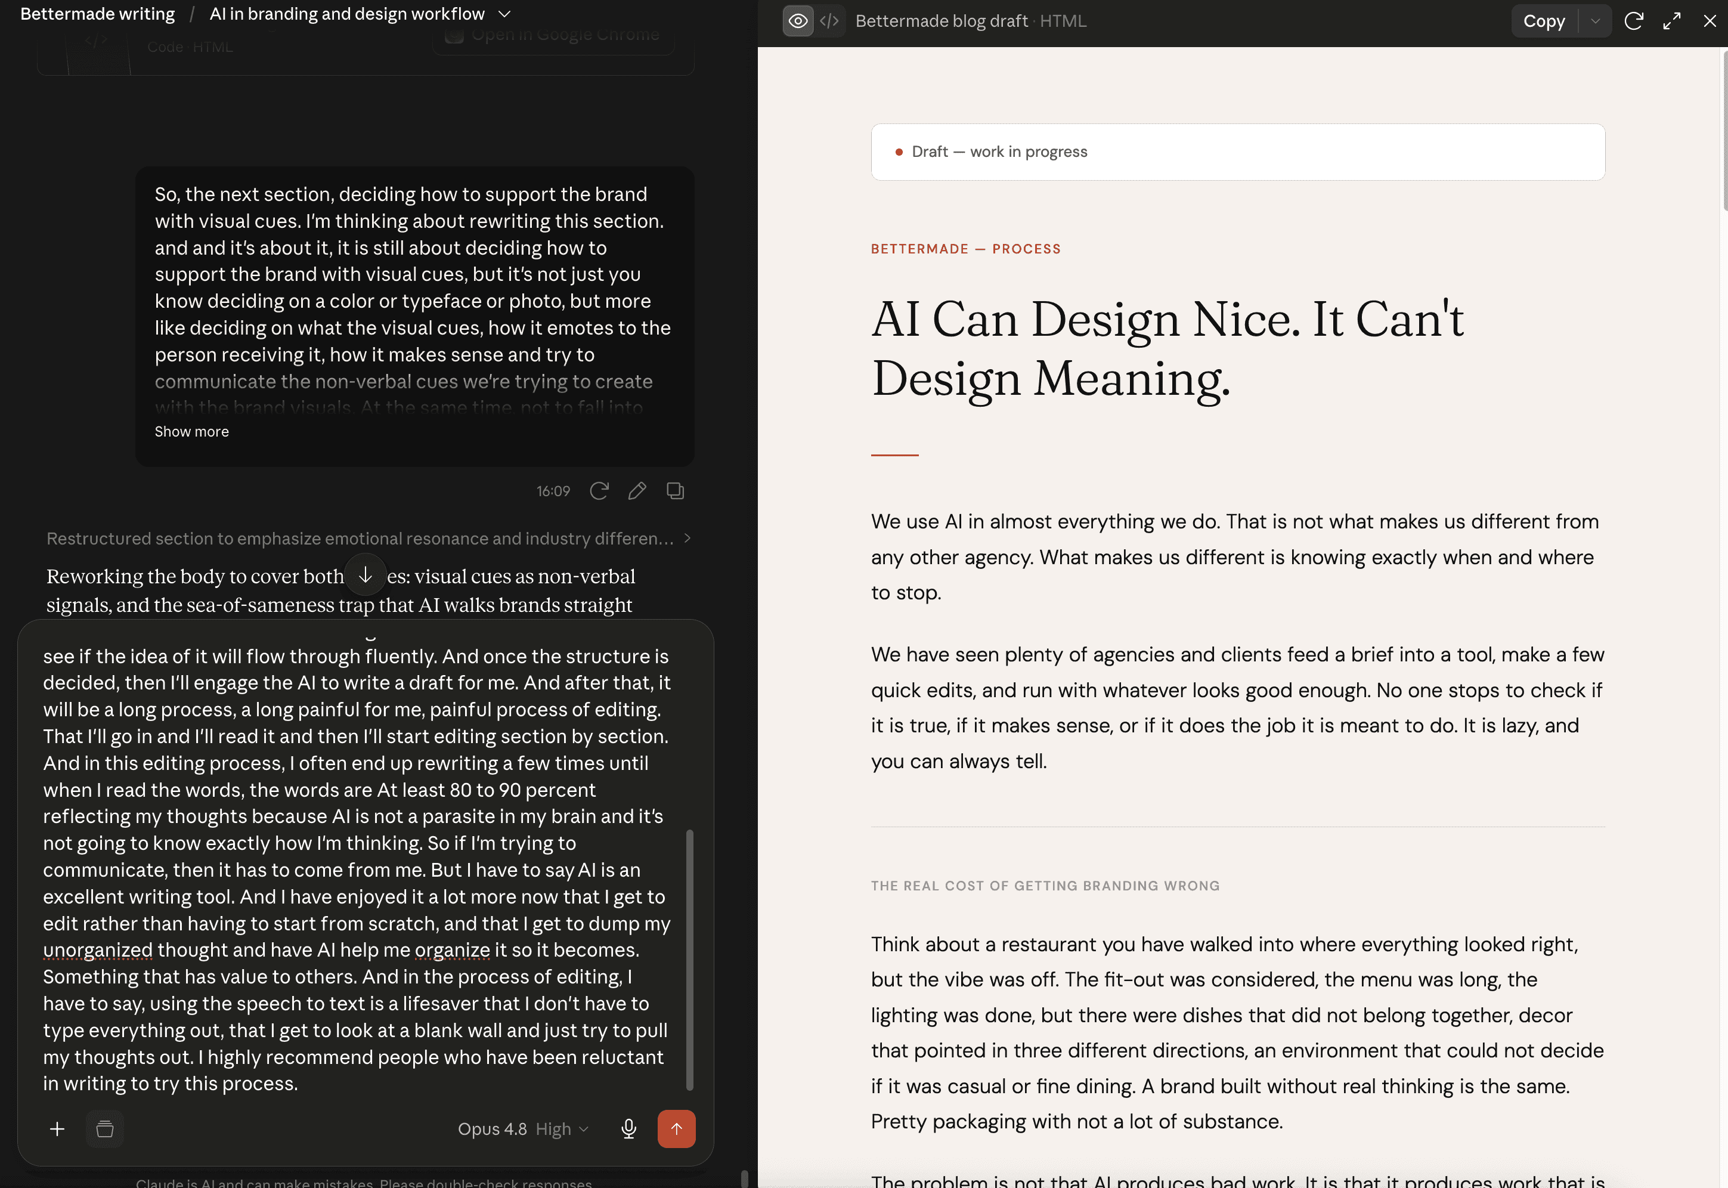Click the BETTERMADE — PROCESS label
This screenshot has width=1728, height=1188.
[x=966, y=249]
